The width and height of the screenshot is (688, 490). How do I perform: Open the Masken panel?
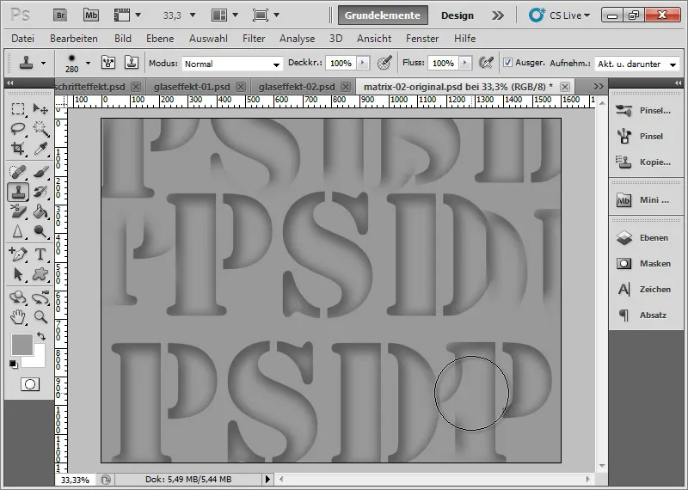(x=645, y=264)
